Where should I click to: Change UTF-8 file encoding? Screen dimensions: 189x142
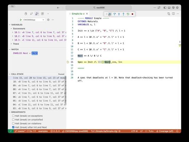(x=134, y=131)
